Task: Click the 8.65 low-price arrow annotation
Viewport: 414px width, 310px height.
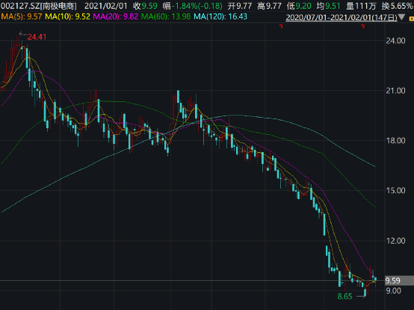Action: pyautogui.click(x=351, y=297)
